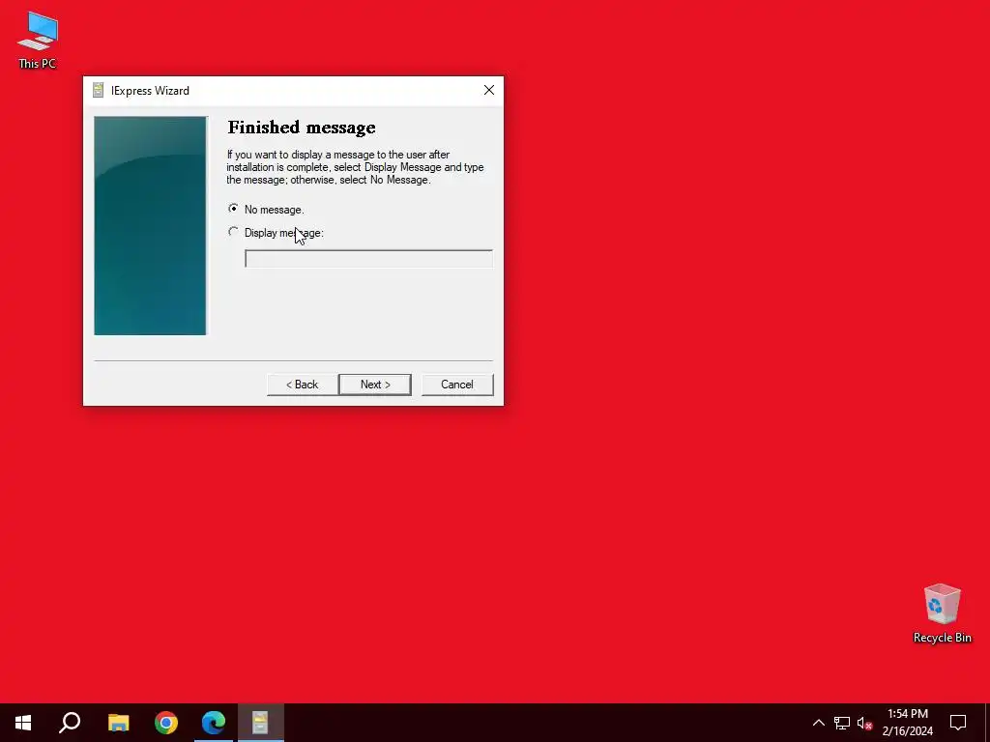Screen dimensions: 990x742
Task: Launch Google Chrome from the taskbar
Action: (x=166, y=723)
